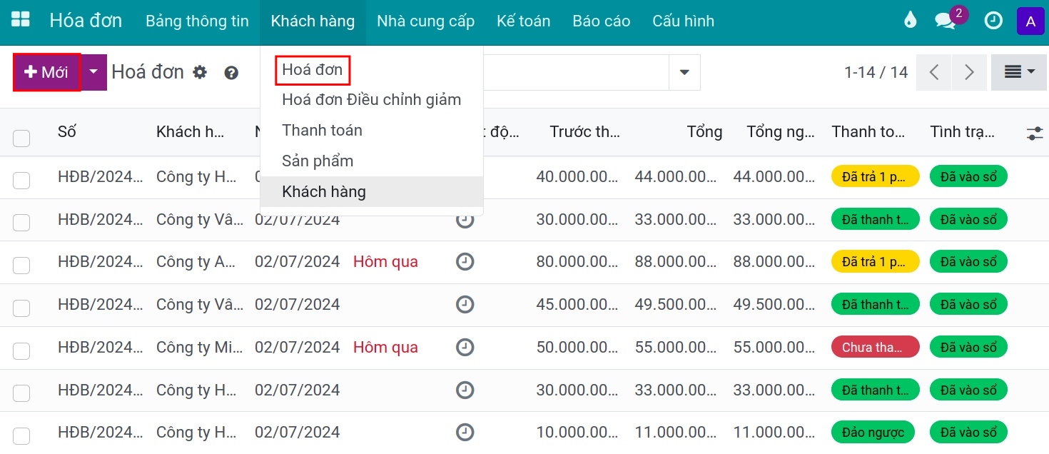Click Đã vào sổ badge in Đảo ngược row
This screenshot has width=1049, height=454.
point(968,433)
